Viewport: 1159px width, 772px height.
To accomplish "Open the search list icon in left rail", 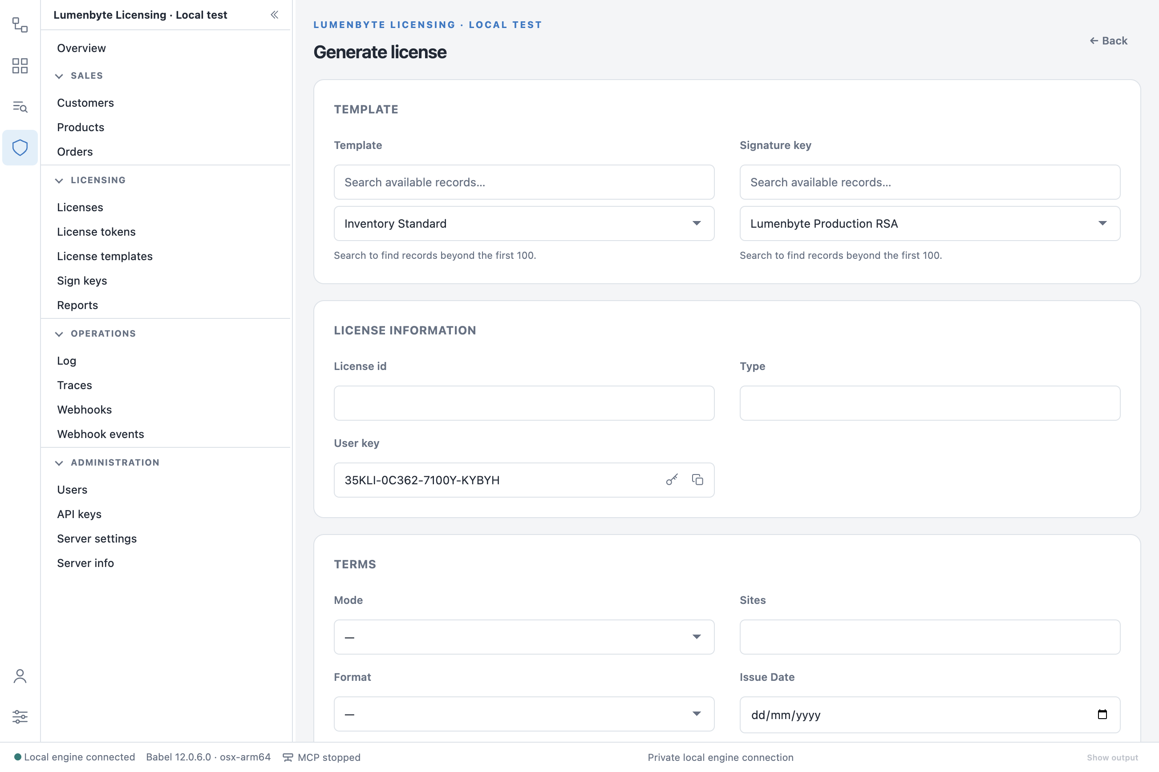I will point(20,106).
